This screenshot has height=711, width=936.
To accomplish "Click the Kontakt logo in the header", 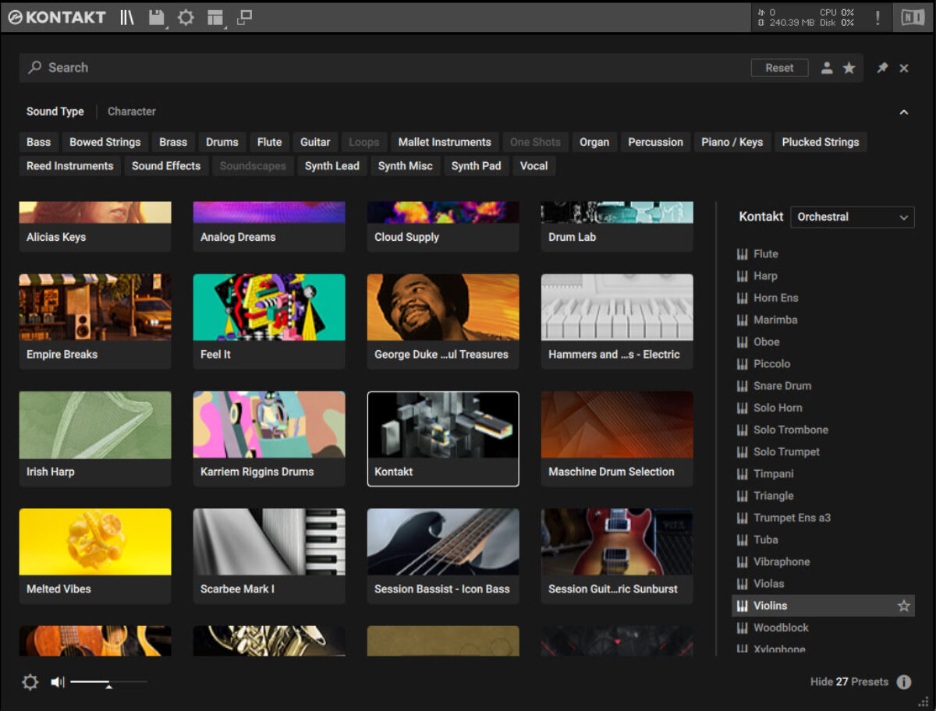I will click(57, 17).
